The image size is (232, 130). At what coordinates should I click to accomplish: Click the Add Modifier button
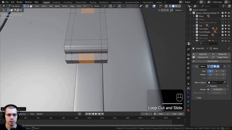coord(211,61)
